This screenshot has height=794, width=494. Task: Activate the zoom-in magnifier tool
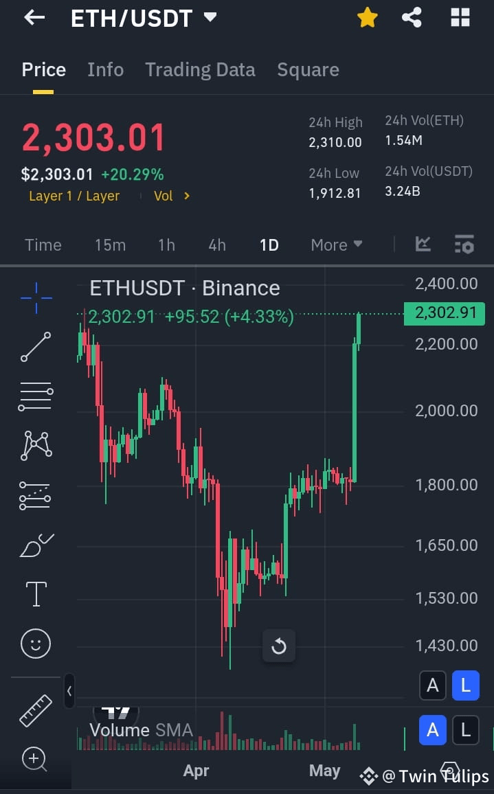pyautogui.click(x=34, y=759)
